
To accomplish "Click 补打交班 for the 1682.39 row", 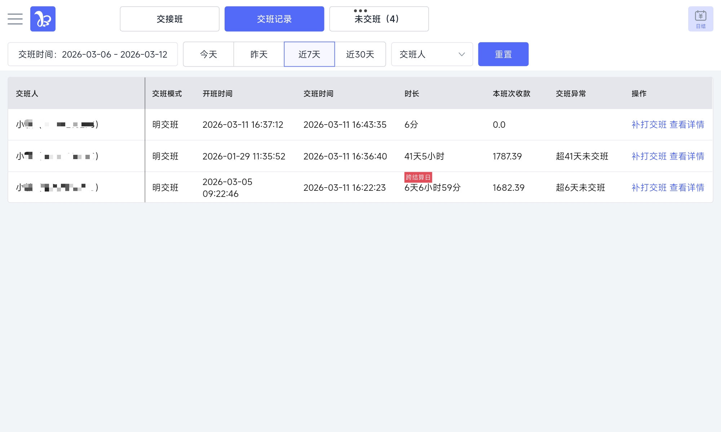I will tap(649, 188).
